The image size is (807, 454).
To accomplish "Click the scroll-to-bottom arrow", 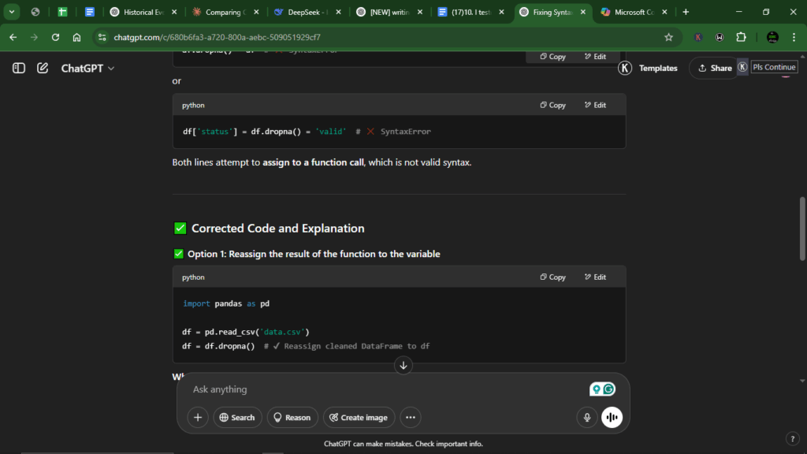I will tap(403, 365).
